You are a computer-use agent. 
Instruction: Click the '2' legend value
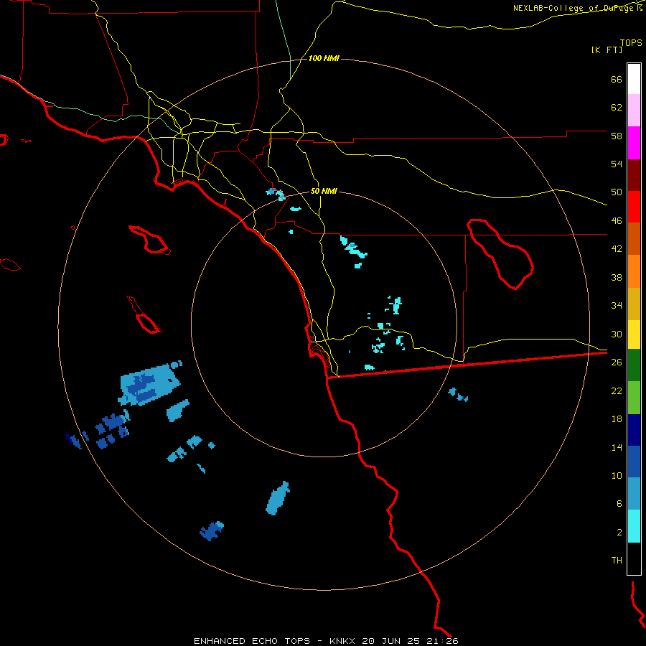coord(619,533)
